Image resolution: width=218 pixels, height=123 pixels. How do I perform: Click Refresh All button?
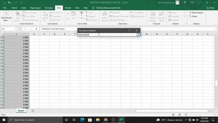coord(45,17)
